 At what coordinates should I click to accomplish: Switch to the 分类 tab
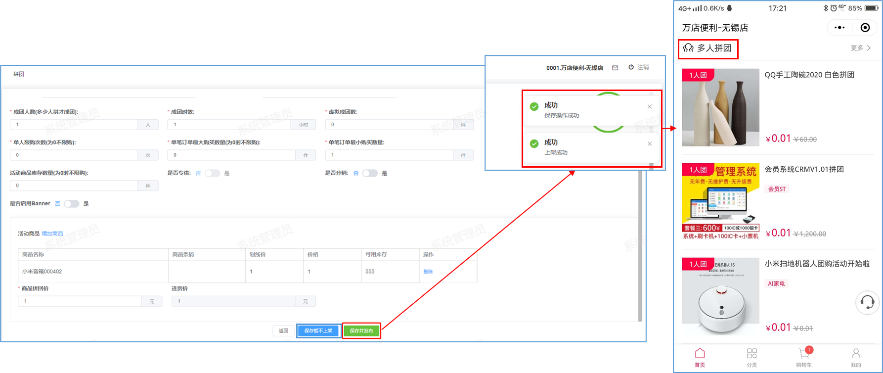pos(752,358)
